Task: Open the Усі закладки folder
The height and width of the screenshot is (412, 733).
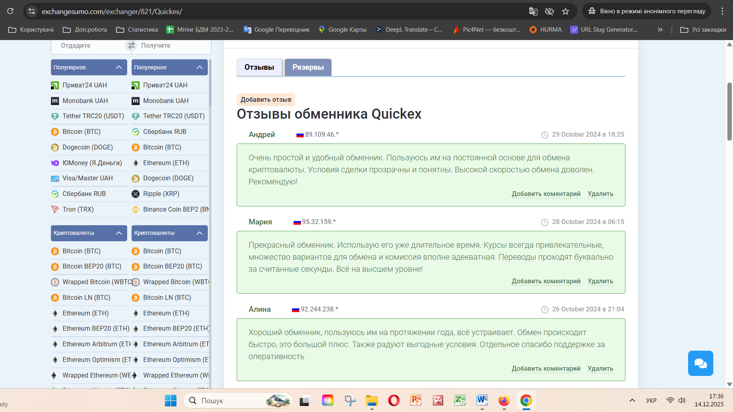Action: 703,30
